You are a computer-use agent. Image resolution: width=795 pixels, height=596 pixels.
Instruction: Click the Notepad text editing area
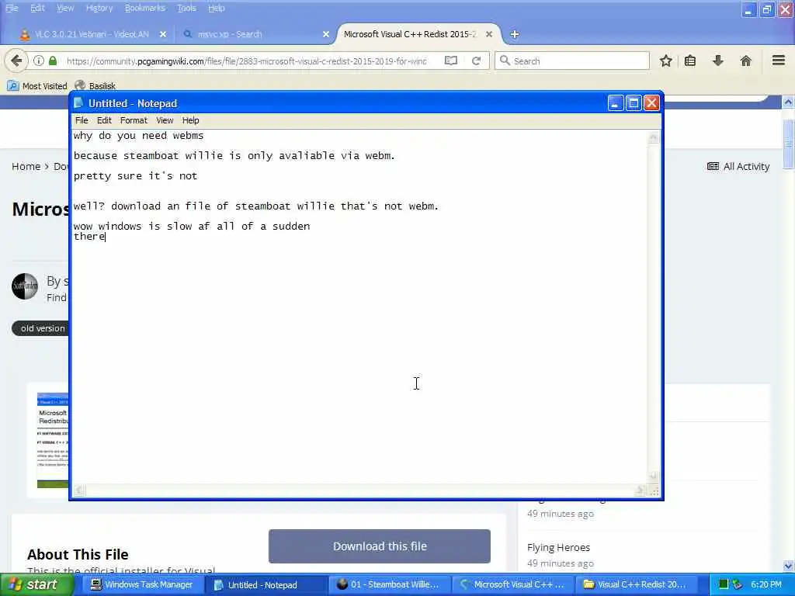pyautogui.click(x=359, y=307)
